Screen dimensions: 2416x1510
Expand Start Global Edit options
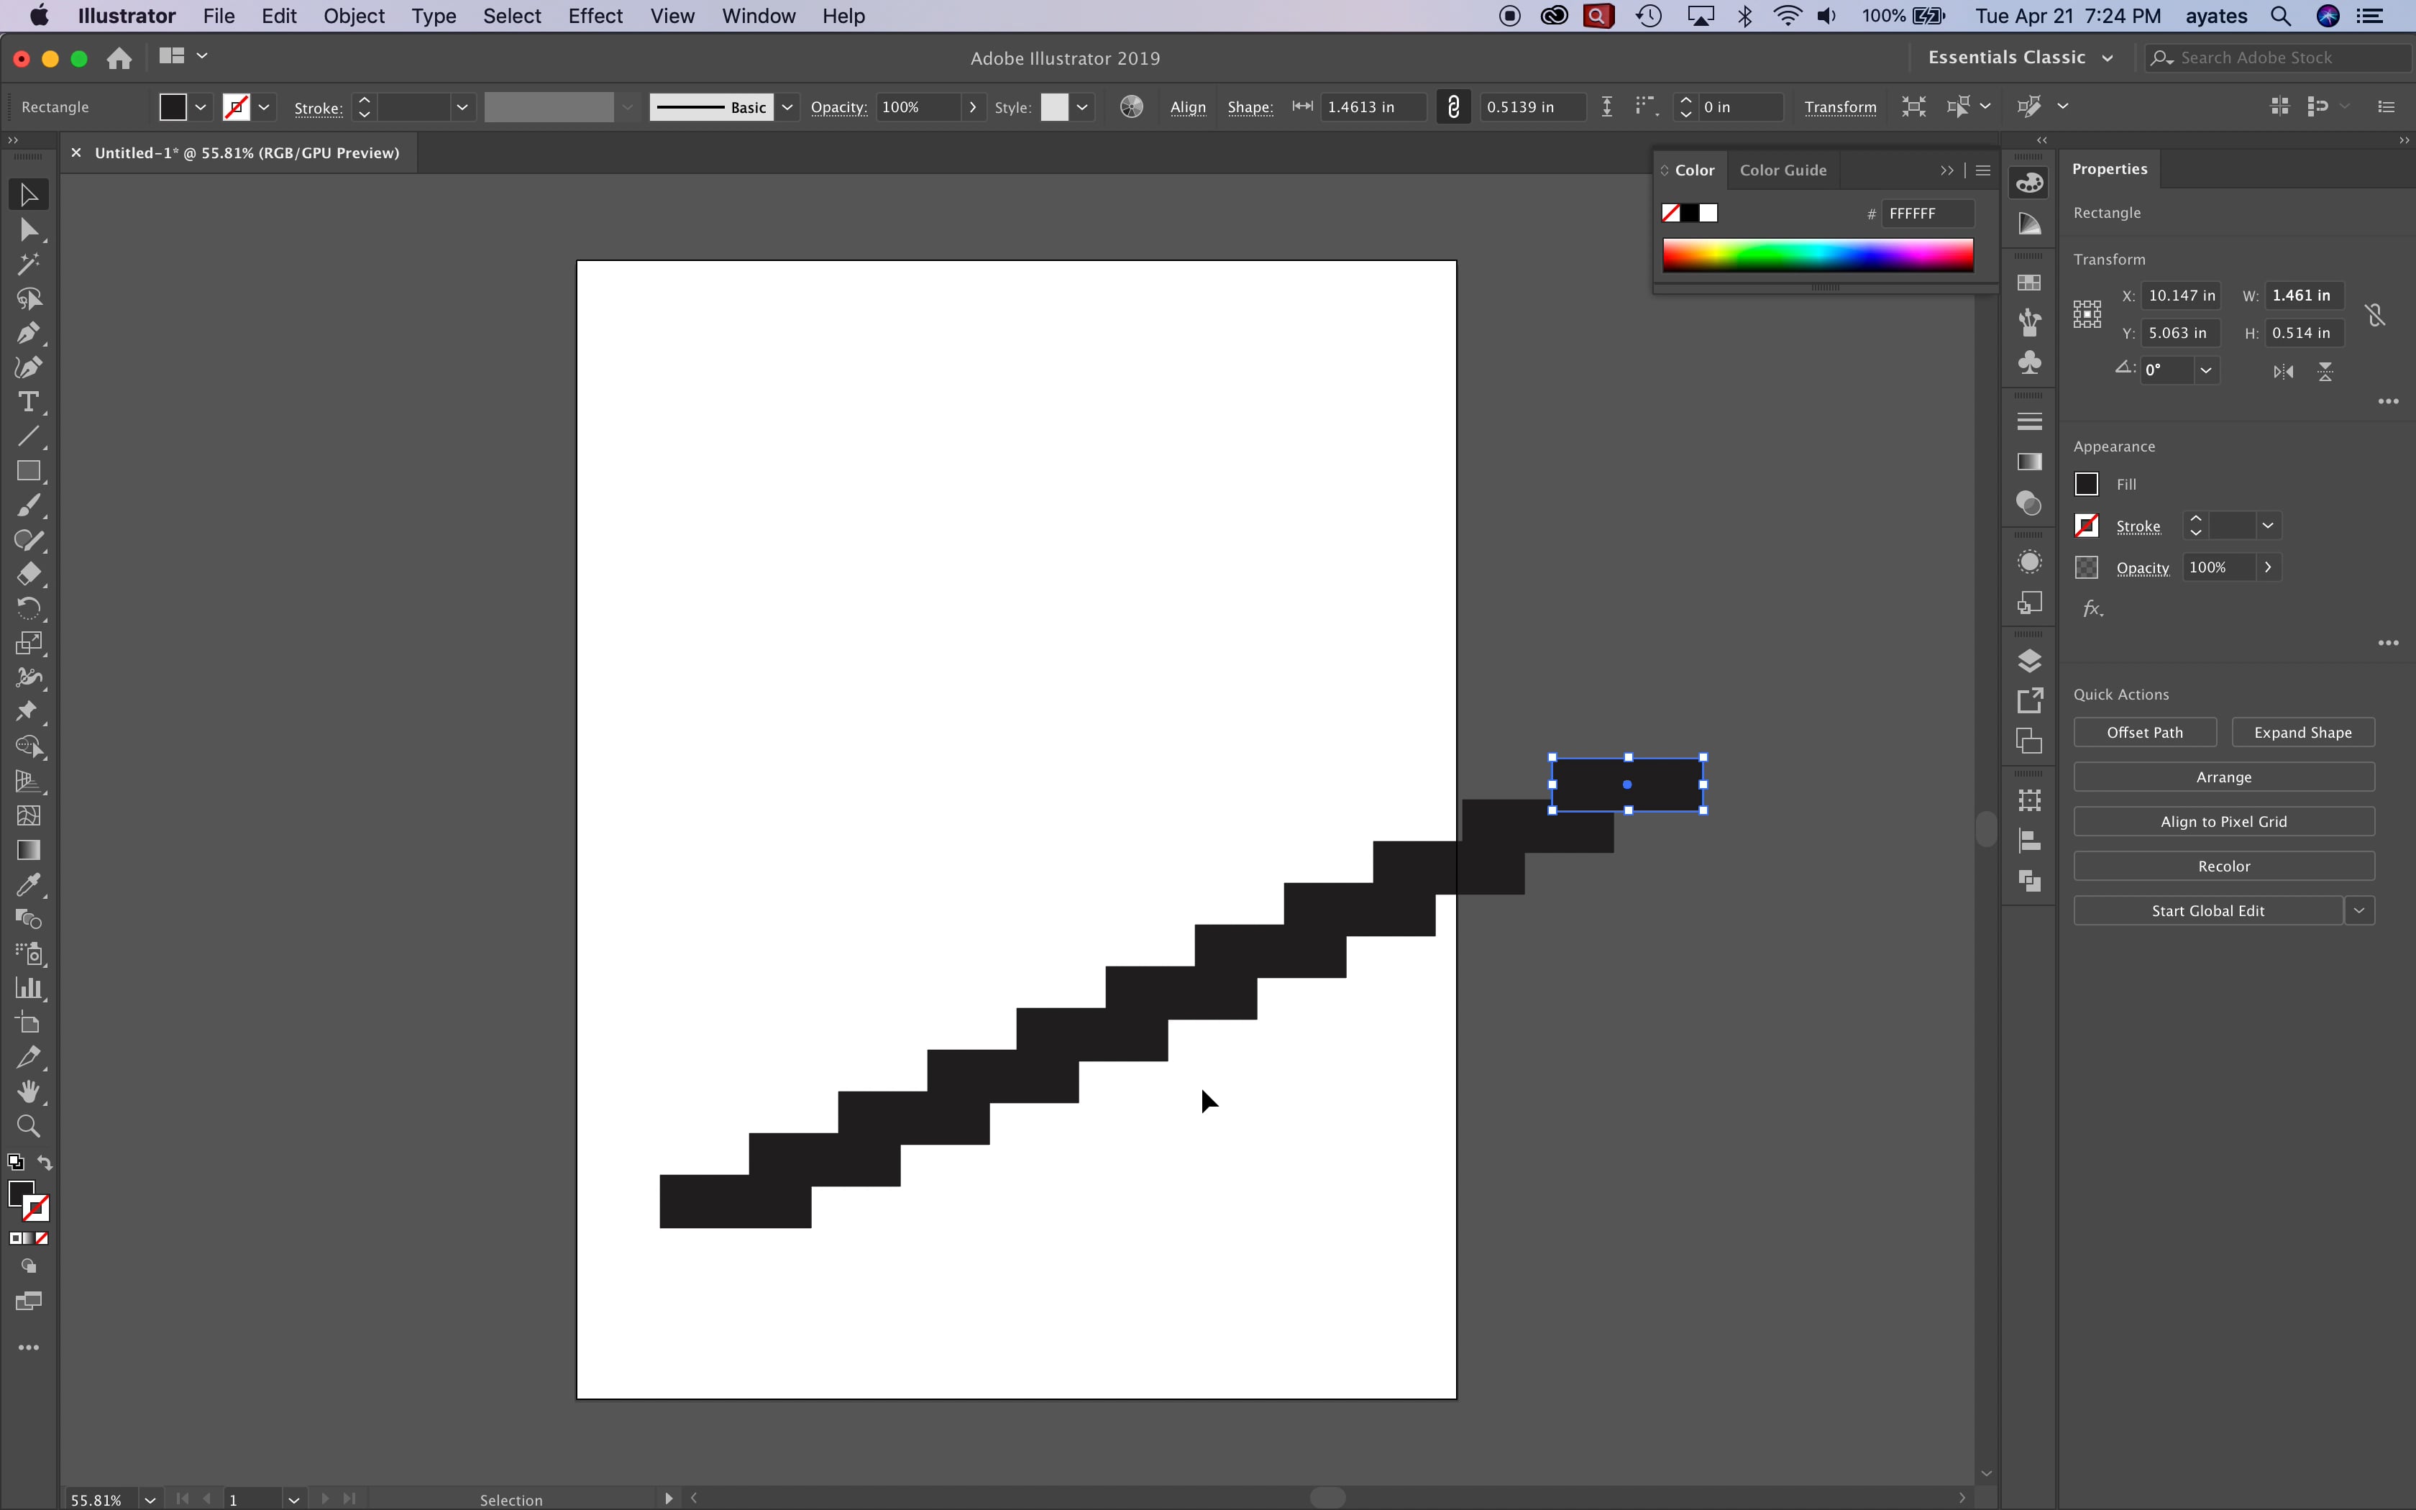point(2360,910)
